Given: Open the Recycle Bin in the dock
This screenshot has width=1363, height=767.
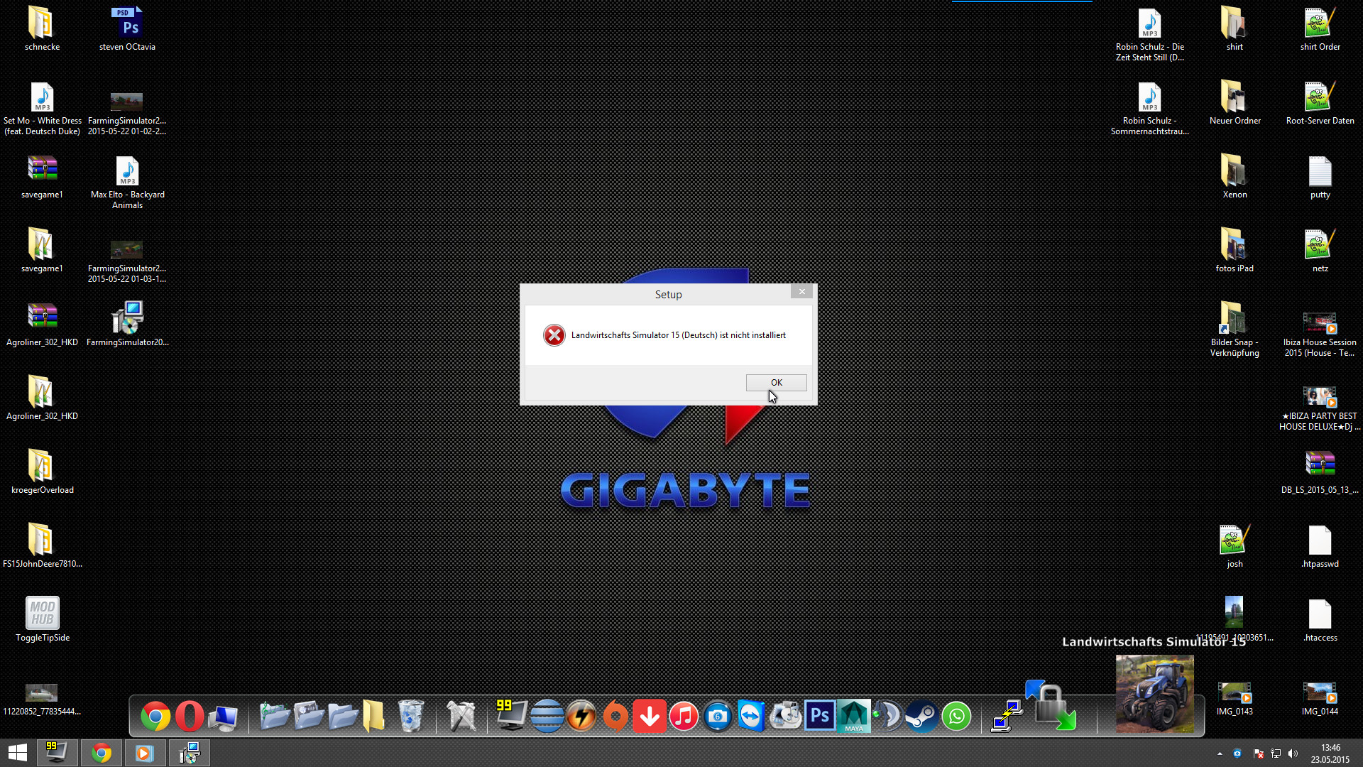Looking at the screenshot, I should pos(410,716).
